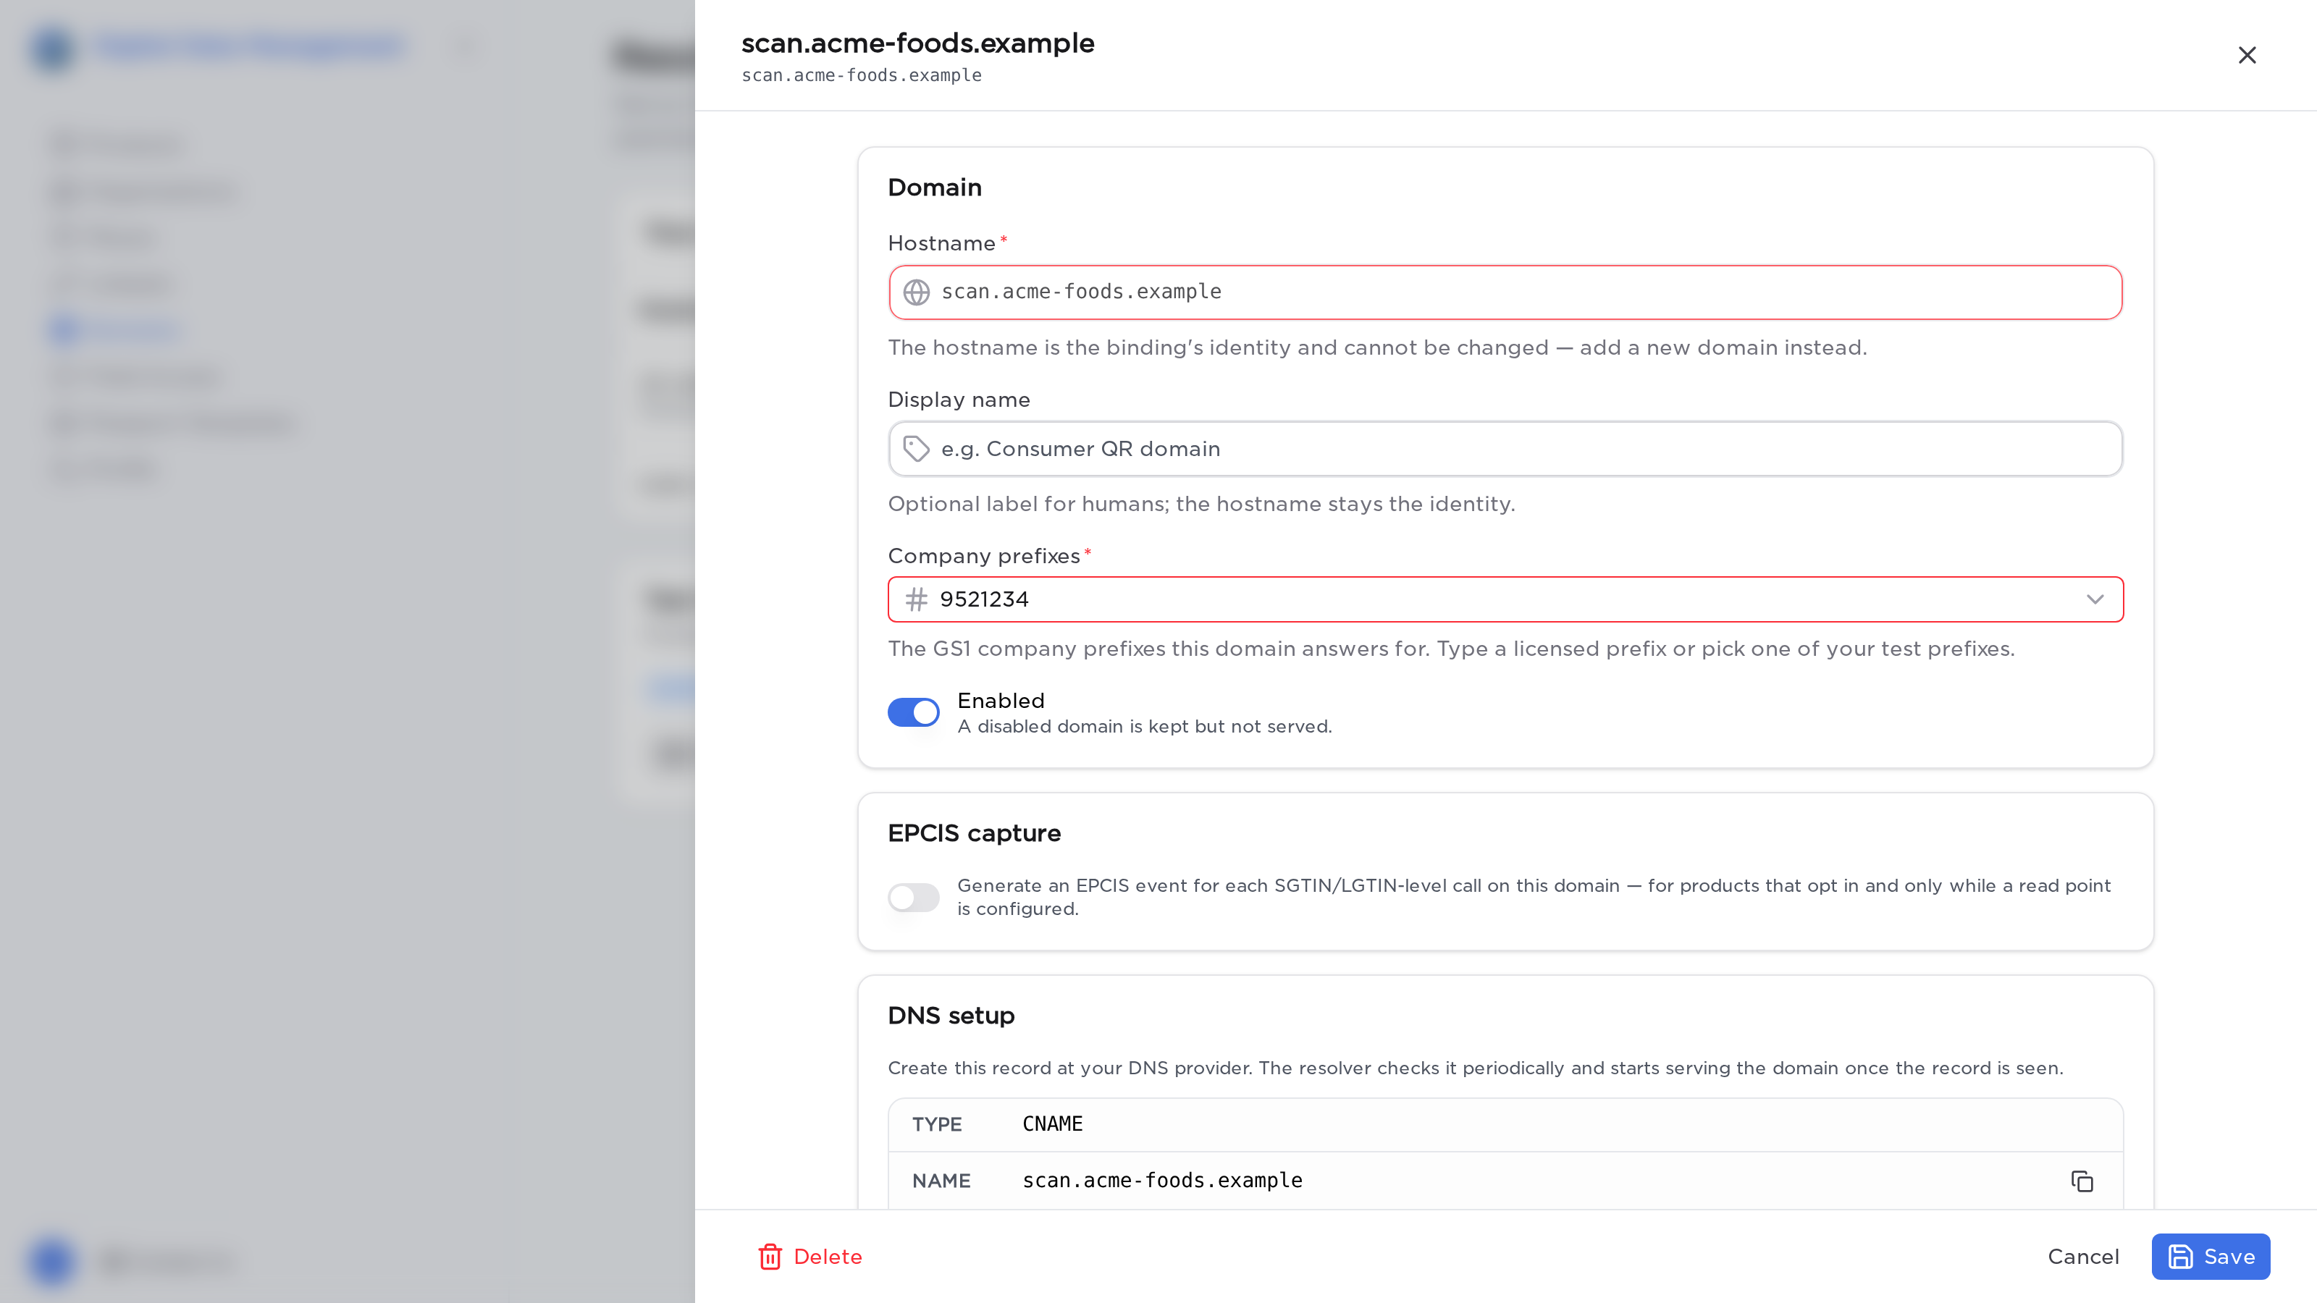
Task: Toggle the Enabled domain switch
Action: coord(913,712)
